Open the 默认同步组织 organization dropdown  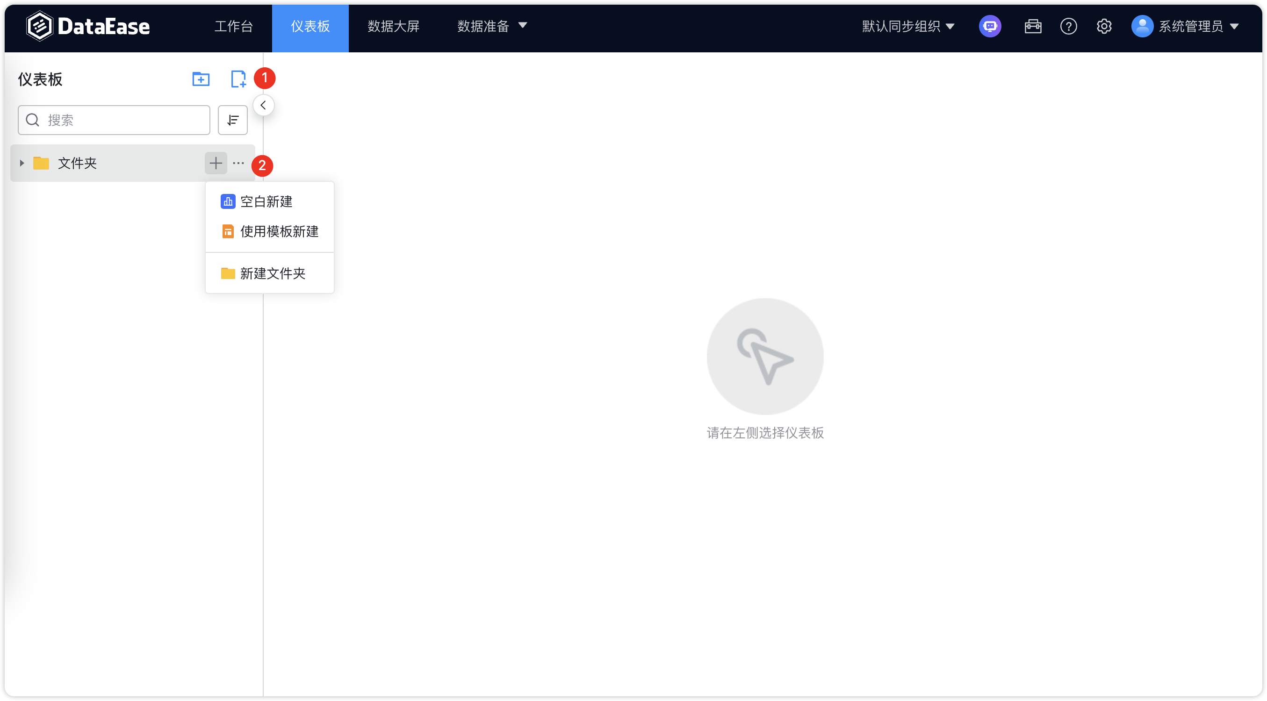[x=908, y=27]
